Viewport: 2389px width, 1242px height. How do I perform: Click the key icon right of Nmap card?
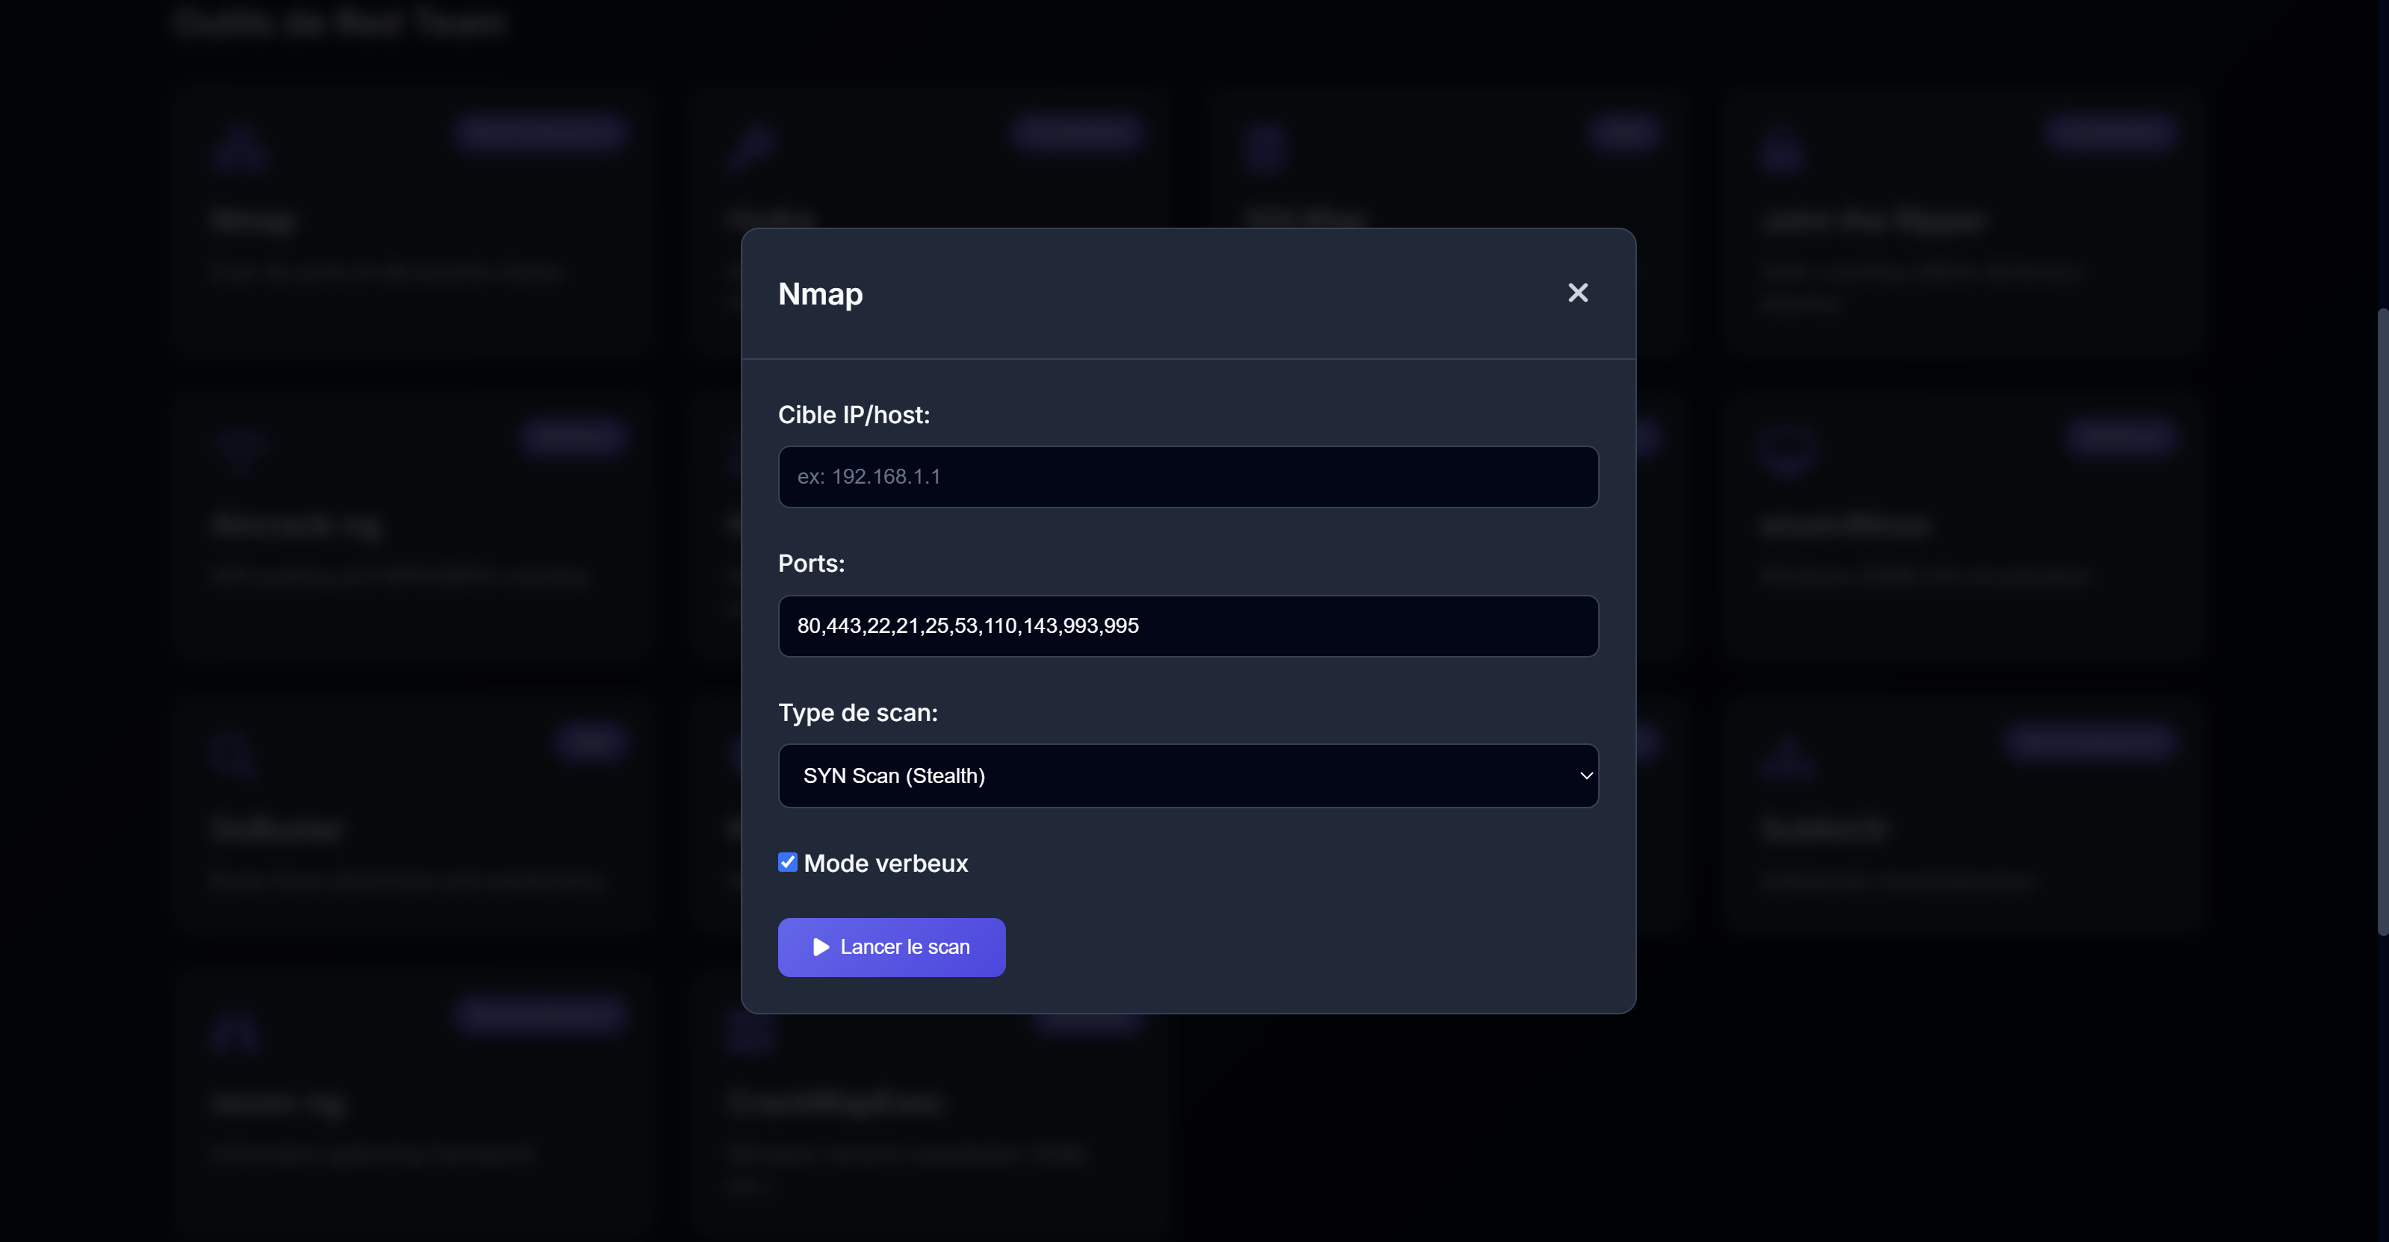(749, 149)
